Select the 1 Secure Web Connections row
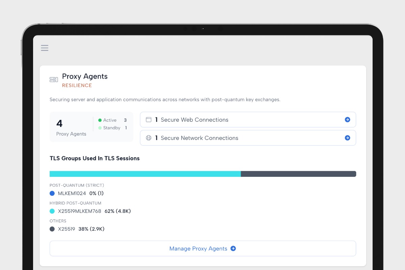The height and width of the screenshot is (270, 405). pyautogui.click(x=248, y=120)
